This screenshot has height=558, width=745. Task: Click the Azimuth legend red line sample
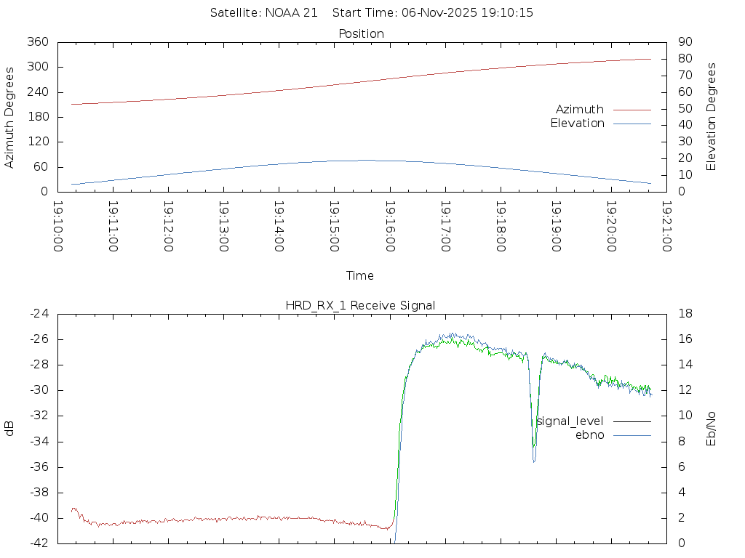[x=632, y=110]
